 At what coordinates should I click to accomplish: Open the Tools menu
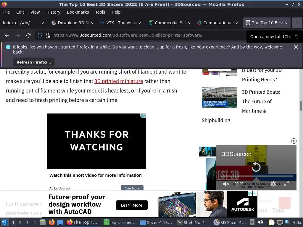[x=100, y=12]
